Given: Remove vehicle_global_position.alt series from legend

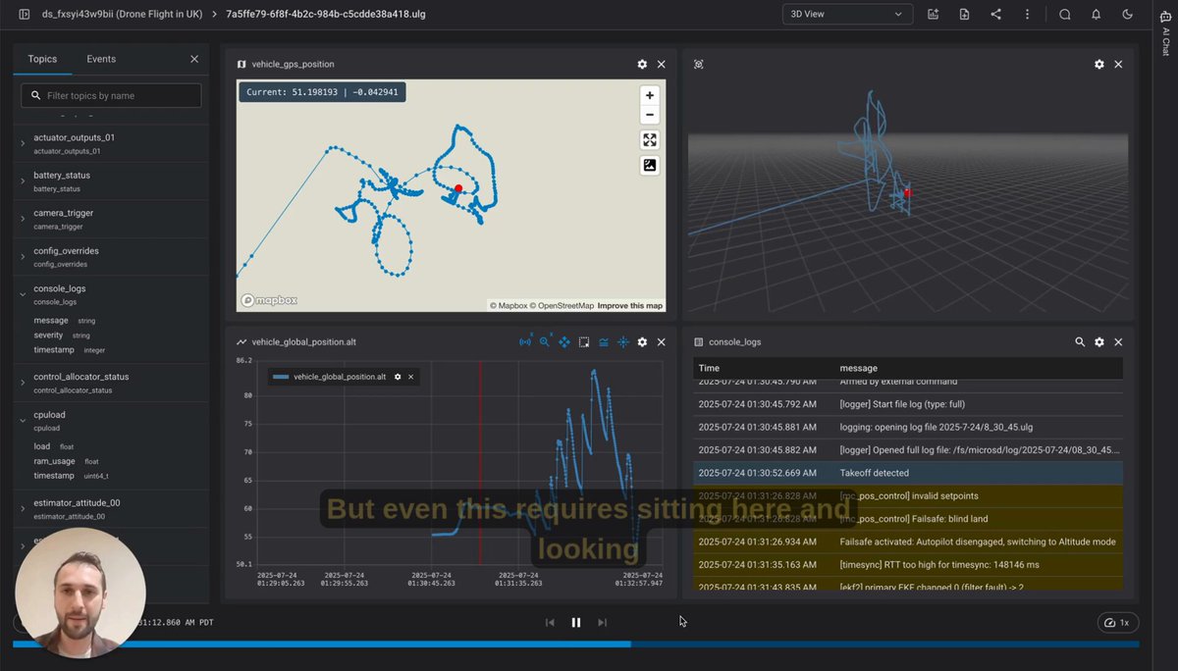Looking at the screenshot, I should point(410,377).
